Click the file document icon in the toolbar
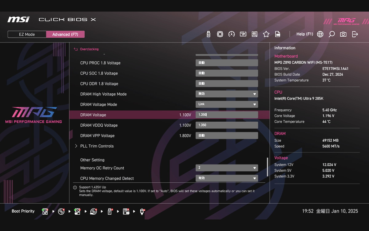369x231 pixels. [277, 34]
